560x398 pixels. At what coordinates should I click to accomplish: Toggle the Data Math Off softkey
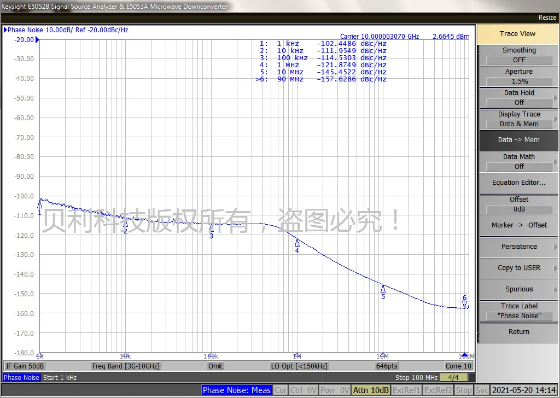518,161
